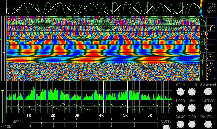Click the 480Hz readout
Screen dimensions: 217x129
(19, 122)
